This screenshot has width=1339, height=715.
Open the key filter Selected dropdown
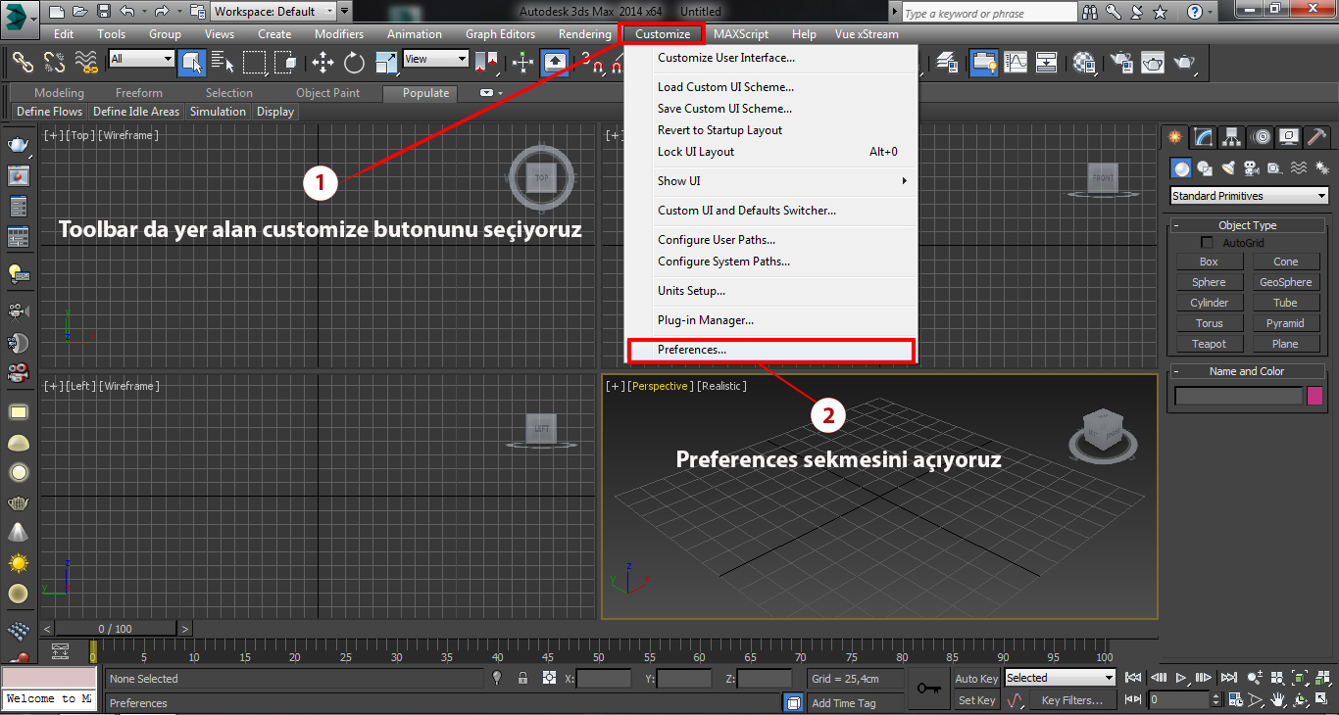(1061, 678)
